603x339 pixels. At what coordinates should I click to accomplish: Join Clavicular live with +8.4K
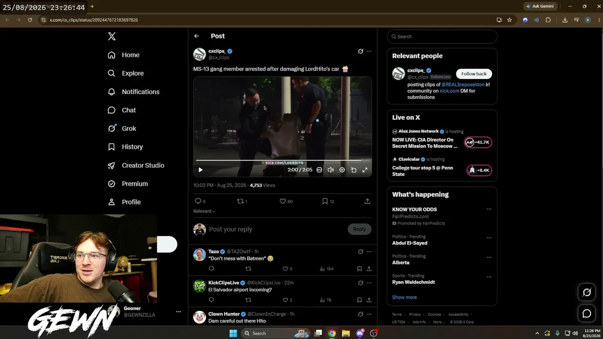click(479, 170)
